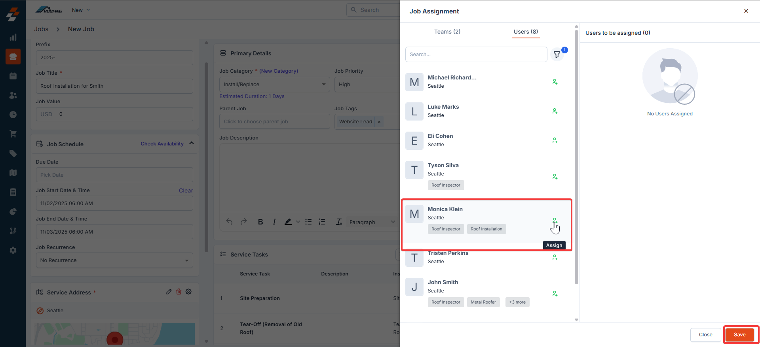Assign Monica Klein to the job
This screenshot has height=347, width=760.
pos(555,221)
